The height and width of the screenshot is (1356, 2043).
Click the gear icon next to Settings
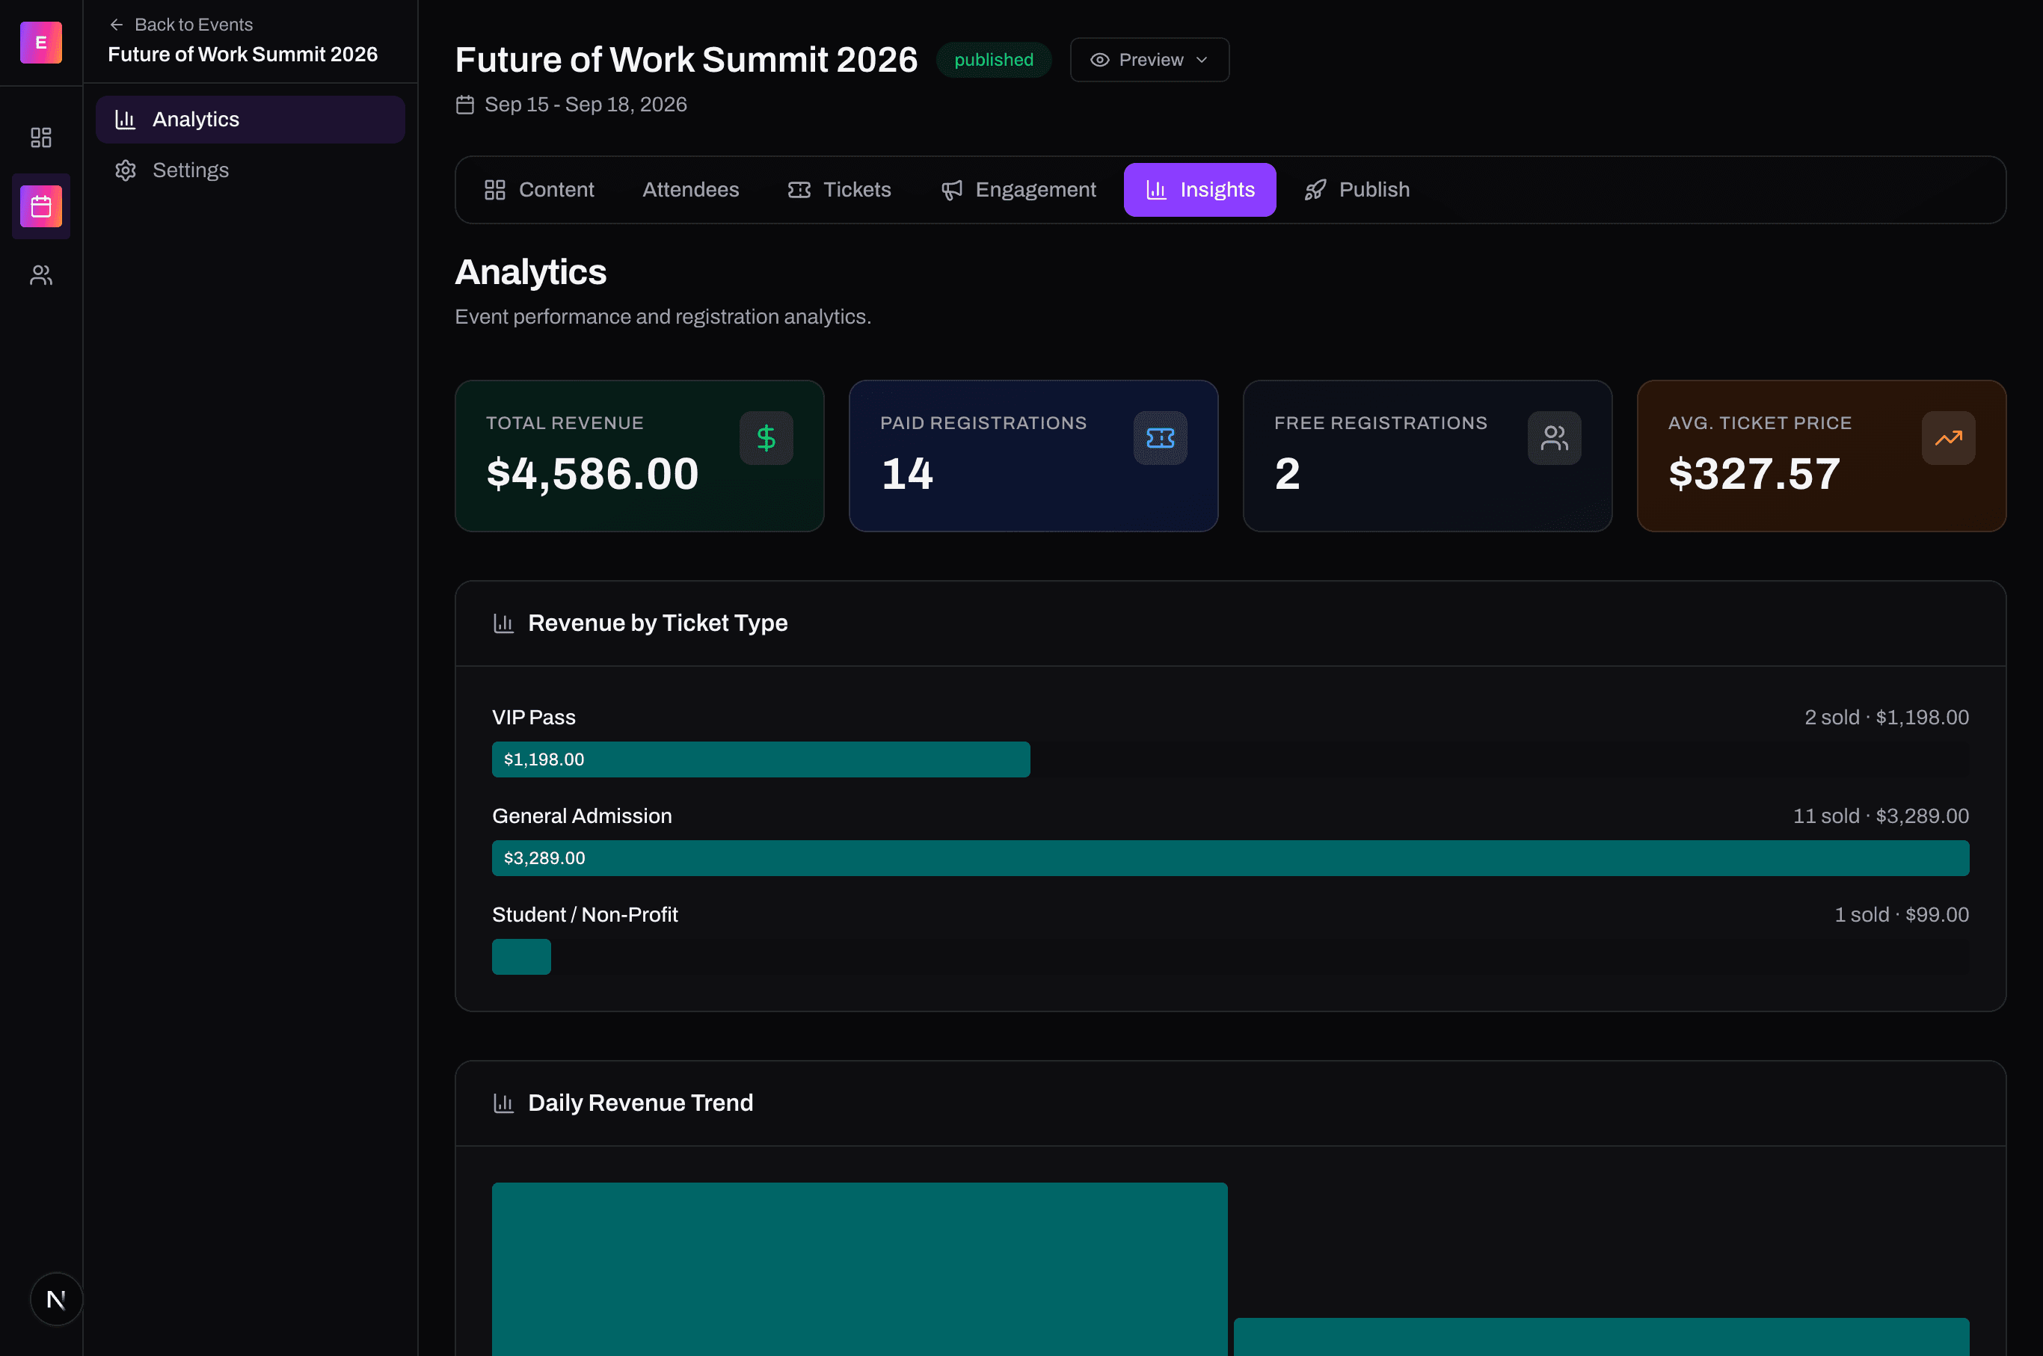click(126, 170)
